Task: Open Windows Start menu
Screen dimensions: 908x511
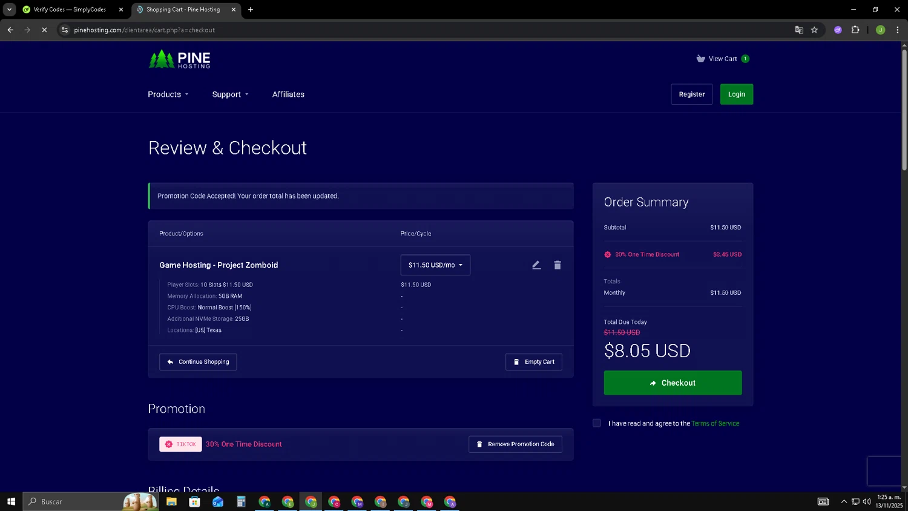Action: [x=11, y=501]
